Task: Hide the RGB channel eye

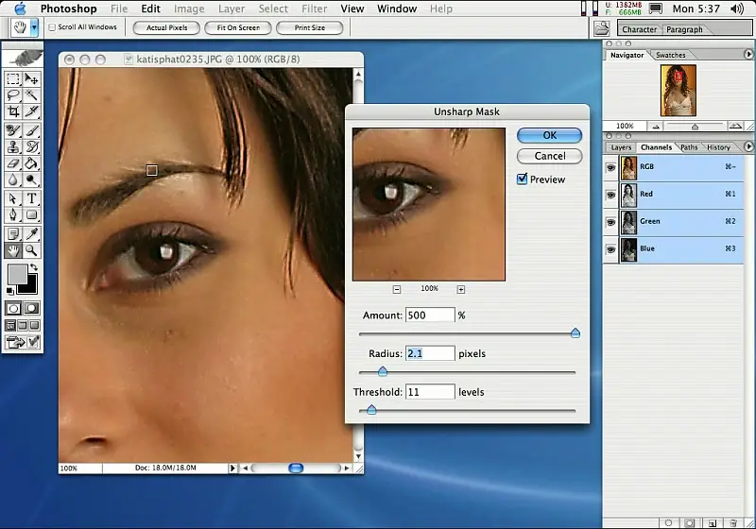Action: click(610, 167)
